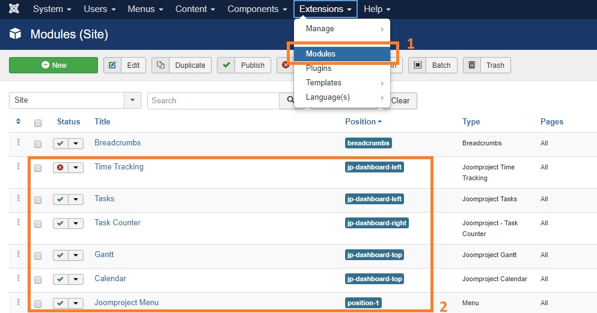Open status dropdown arrow for Tasks
This screenshot has width=597, height=313.
(76, 199)
